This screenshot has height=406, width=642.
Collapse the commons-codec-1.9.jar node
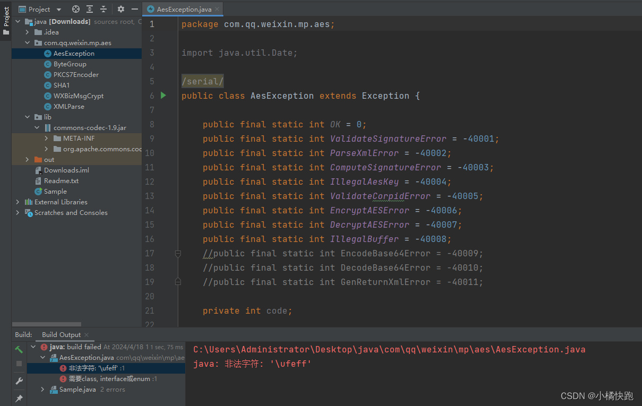37,128
